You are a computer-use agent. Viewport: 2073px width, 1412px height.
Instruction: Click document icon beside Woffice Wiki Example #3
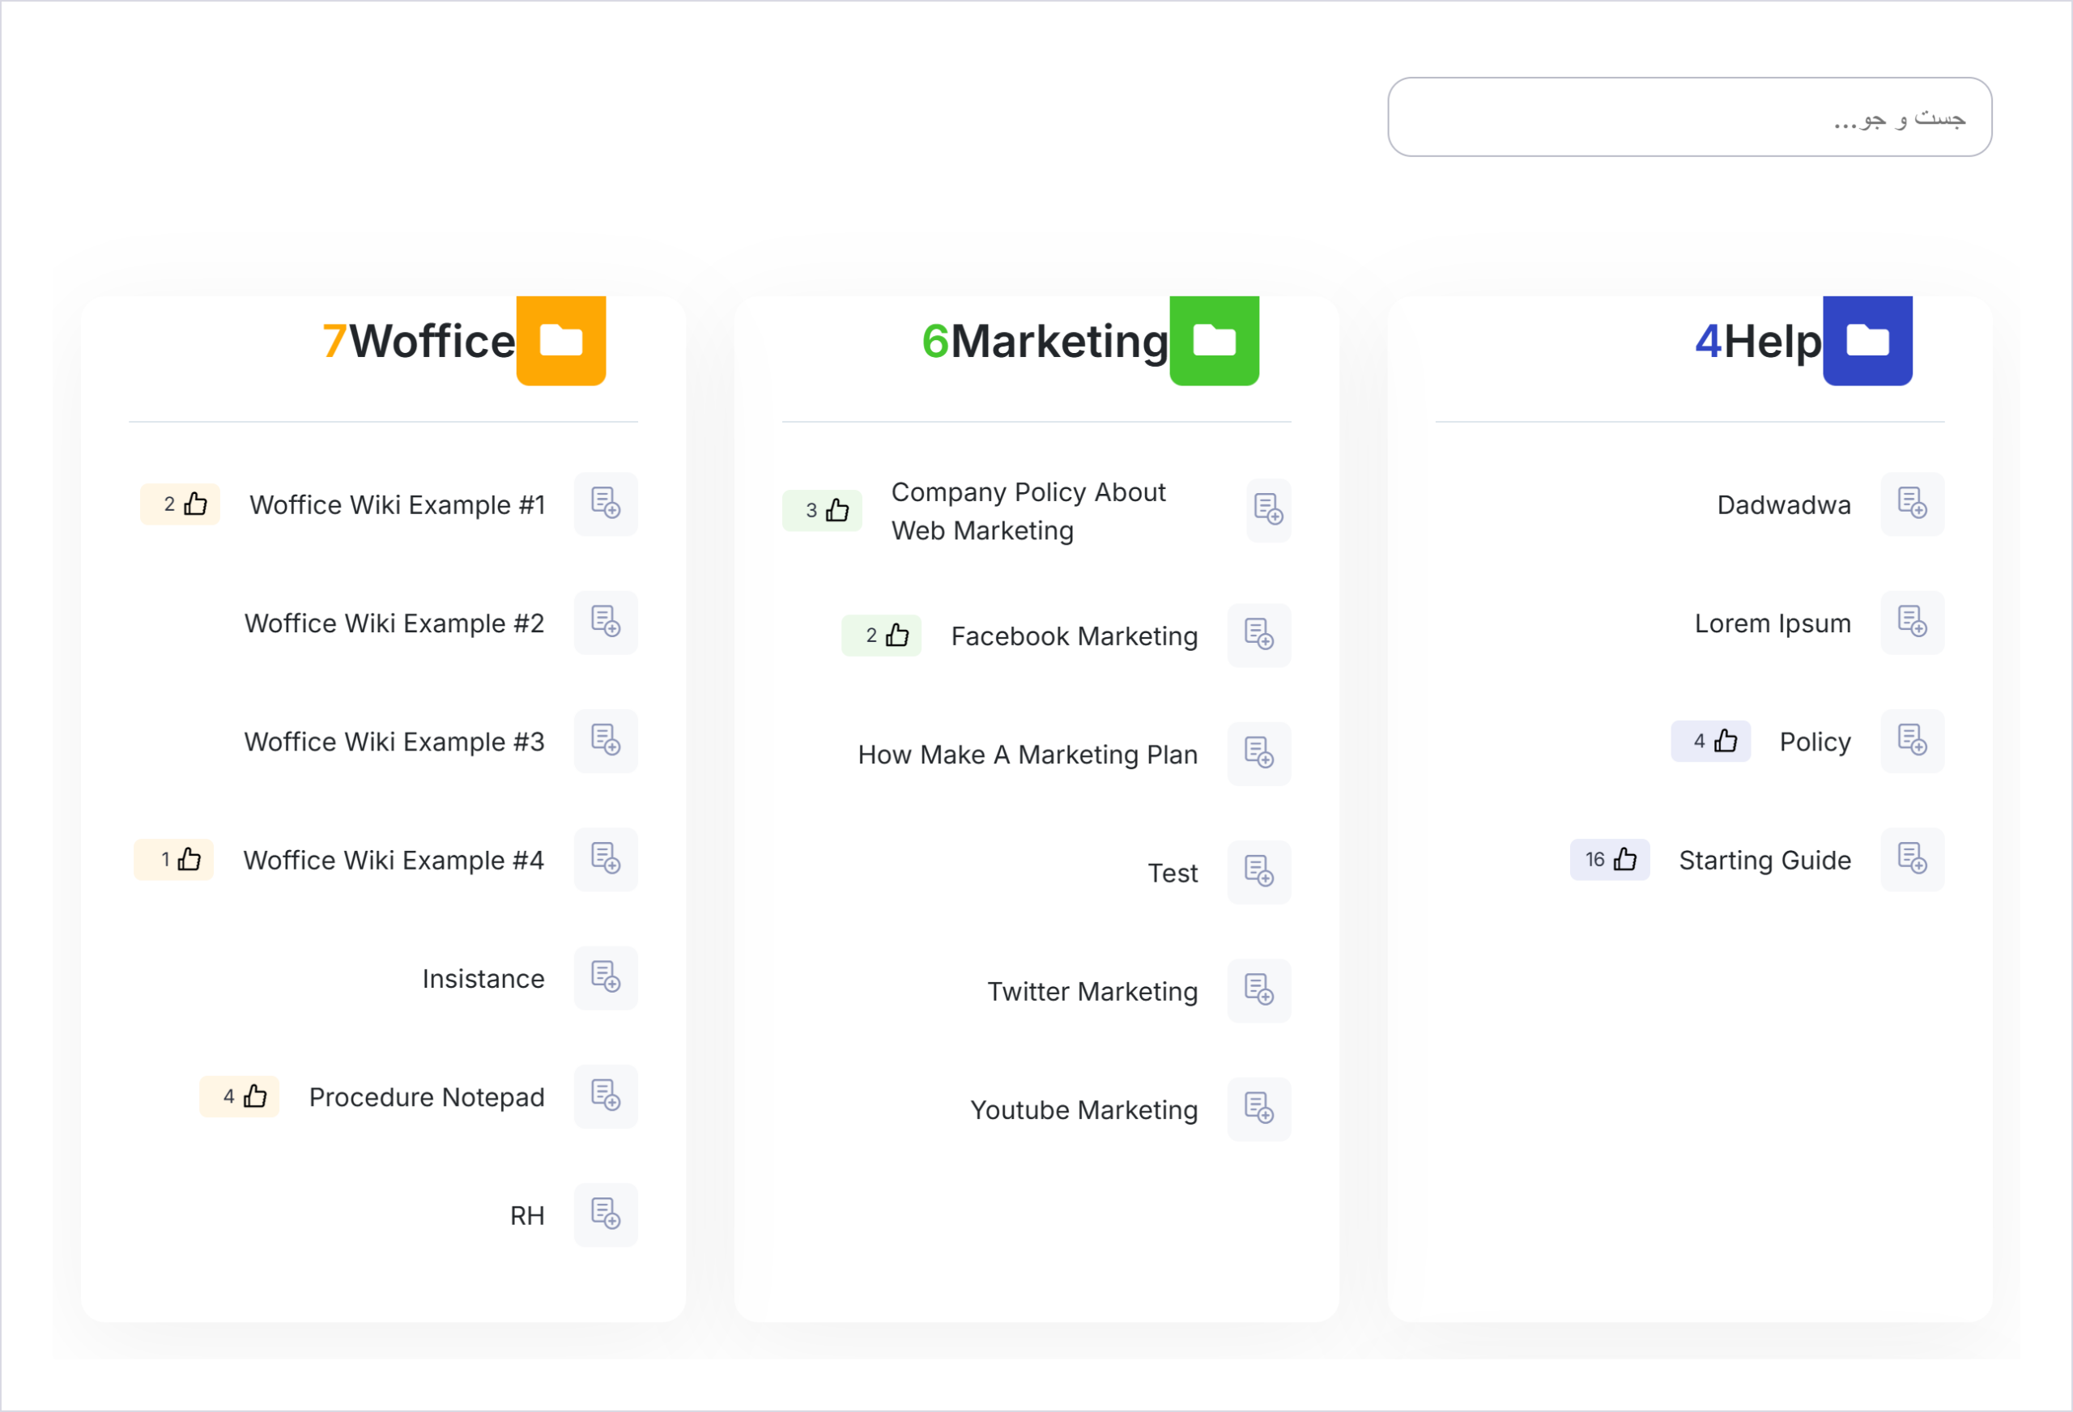click(x=606, y=742)
